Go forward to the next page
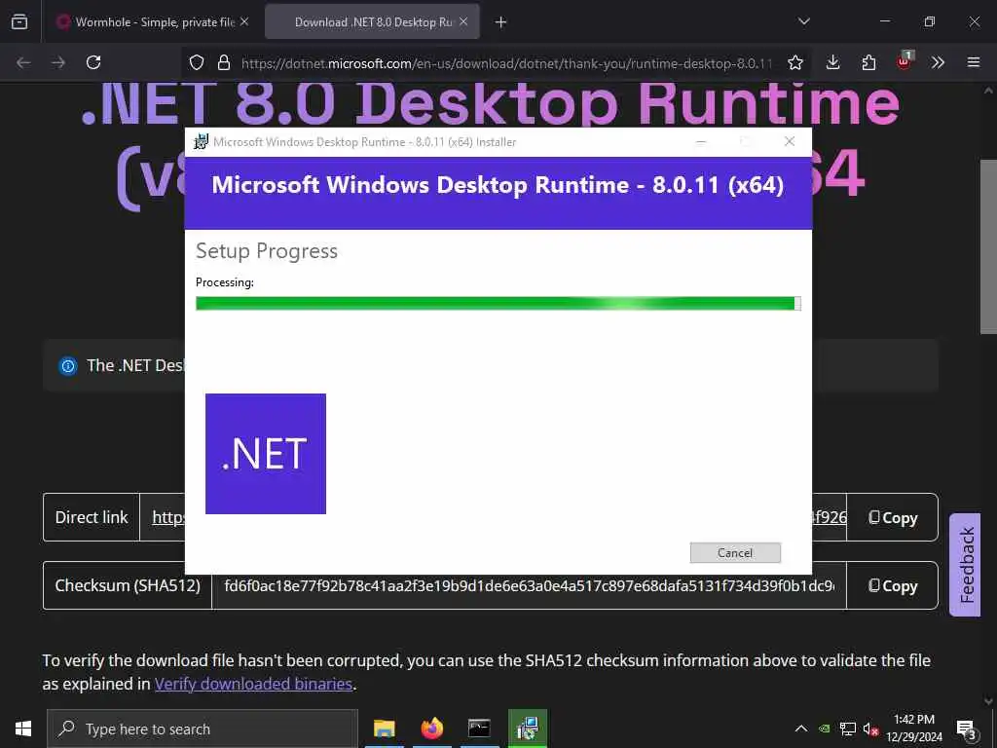This screenshot has width=997, height=748. [x=58, y=62]
